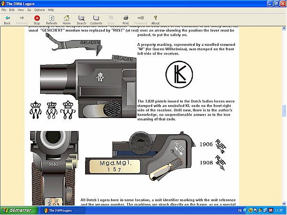This screenshot has width=287, height=215.
Task: Click the vertical scrollbar thumb
Action: pos(284,111)
